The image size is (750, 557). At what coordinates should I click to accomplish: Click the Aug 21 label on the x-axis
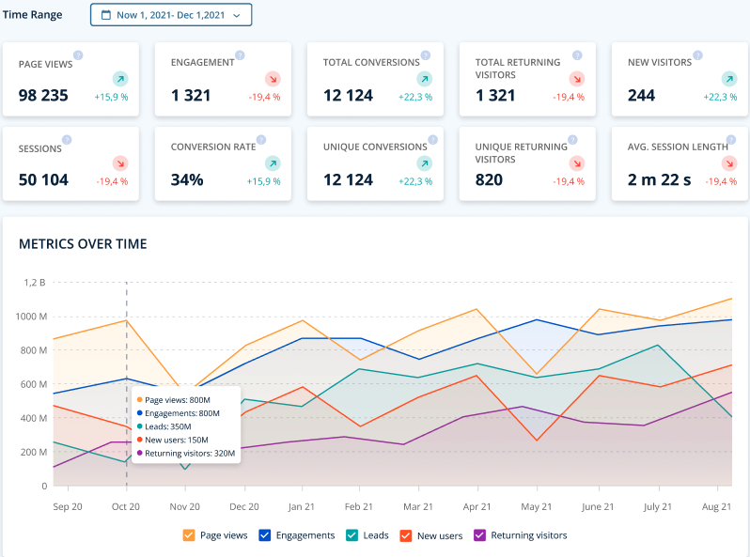pyautogui.click(x=716, y=507)
